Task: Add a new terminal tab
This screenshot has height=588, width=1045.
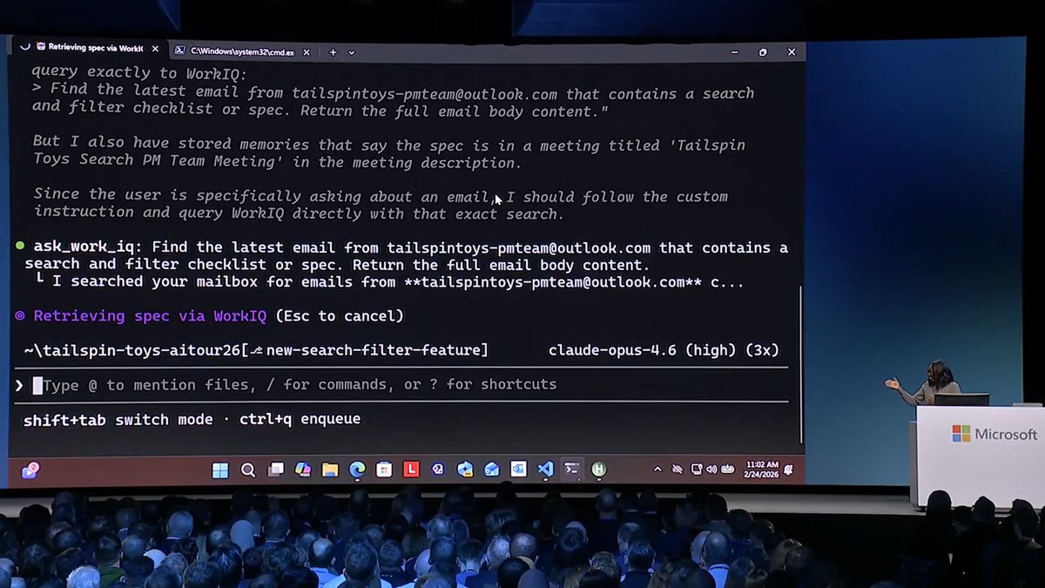Action: coord(333,52)
